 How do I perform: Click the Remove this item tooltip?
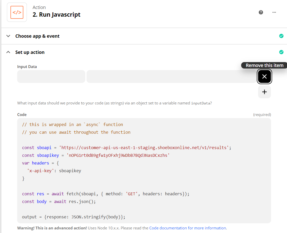click(264, 65)
